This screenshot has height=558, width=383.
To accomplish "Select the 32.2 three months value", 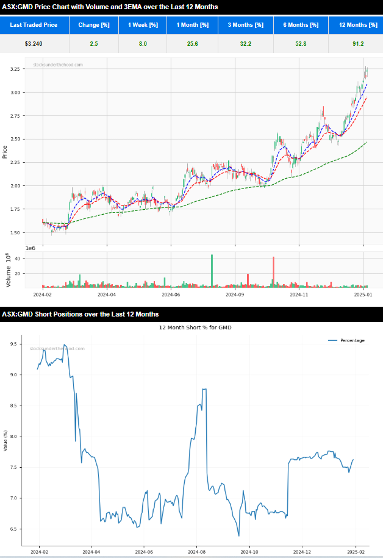I will [x=246, y=44].
